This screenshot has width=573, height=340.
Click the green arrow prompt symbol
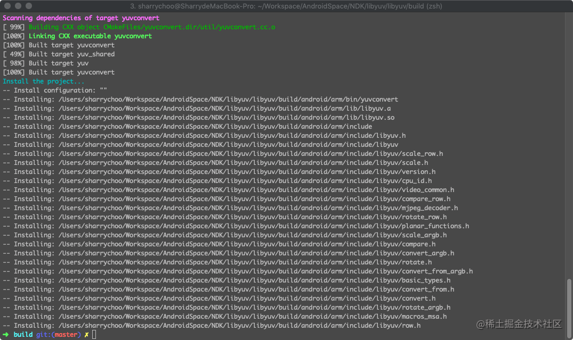(6, 335)
